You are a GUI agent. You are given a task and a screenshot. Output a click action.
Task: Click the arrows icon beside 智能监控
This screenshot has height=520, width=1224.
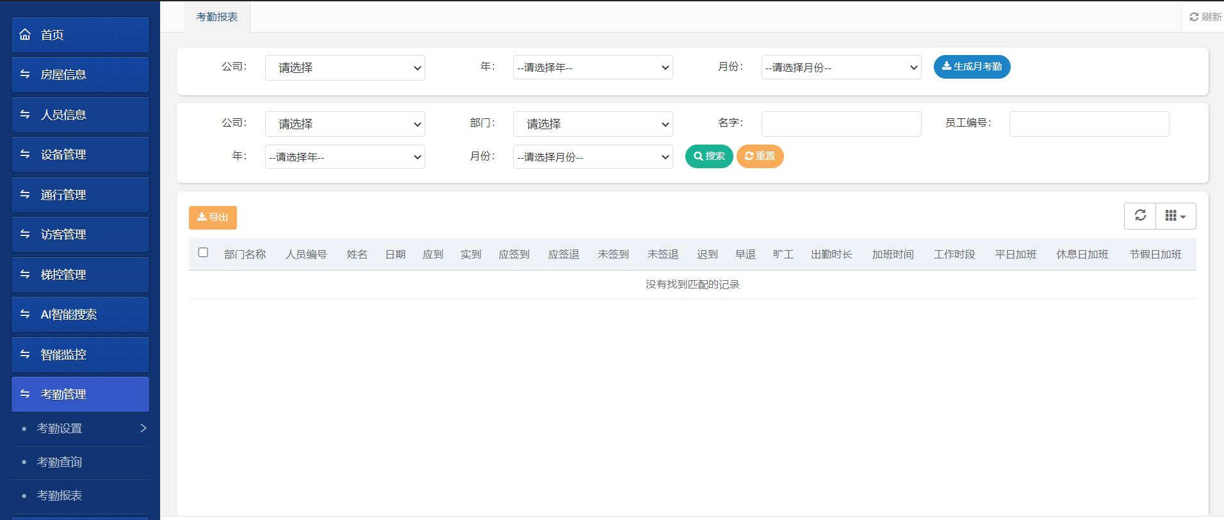point(25,354)
